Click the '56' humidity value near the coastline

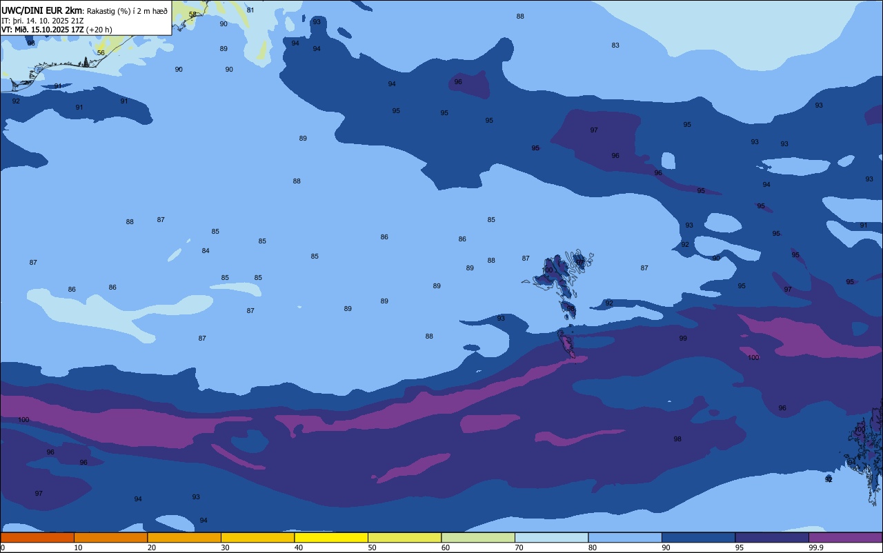101,53
